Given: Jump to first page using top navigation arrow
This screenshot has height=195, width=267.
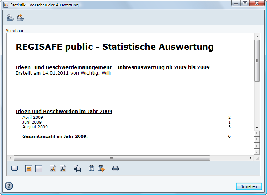Looking at the screenshot, I should click(257, 133).
